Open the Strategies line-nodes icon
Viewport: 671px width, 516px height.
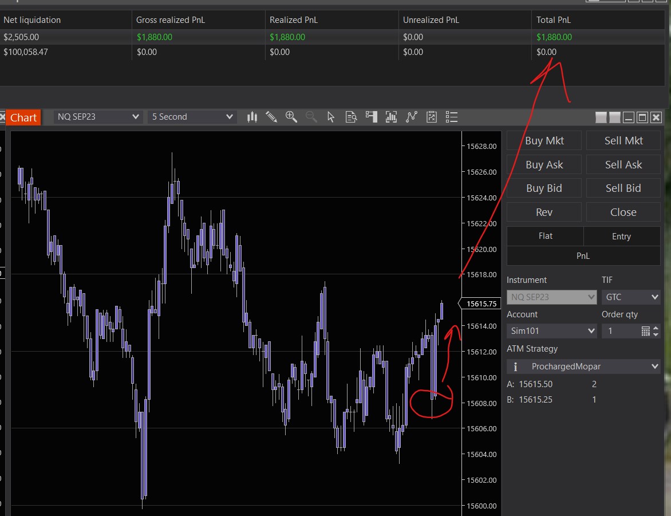click(x=411, y=117)
